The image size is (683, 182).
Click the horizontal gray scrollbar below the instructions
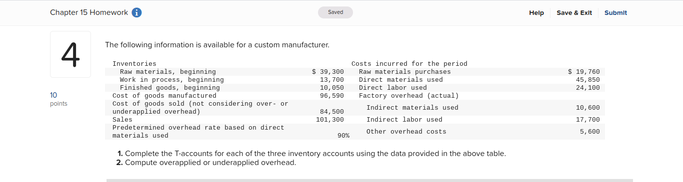click(x=369, y=180)
